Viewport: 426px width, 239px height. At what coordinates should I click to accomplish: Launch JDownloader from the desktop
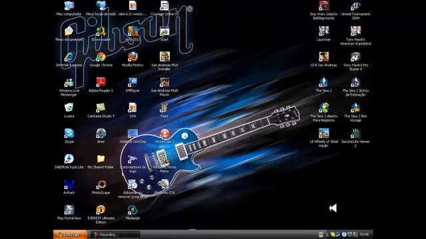click(101, 31)
